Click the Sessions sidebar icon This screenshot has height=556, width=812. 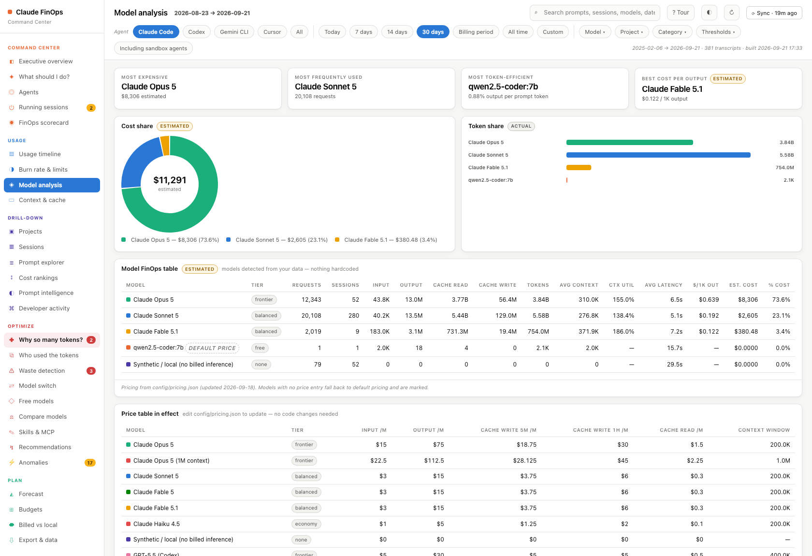[x=12, y=247]
